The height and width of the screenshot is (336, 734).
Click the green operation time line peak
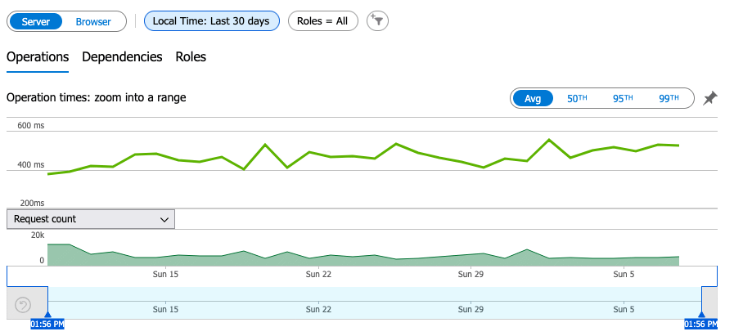tap(549, 140)
